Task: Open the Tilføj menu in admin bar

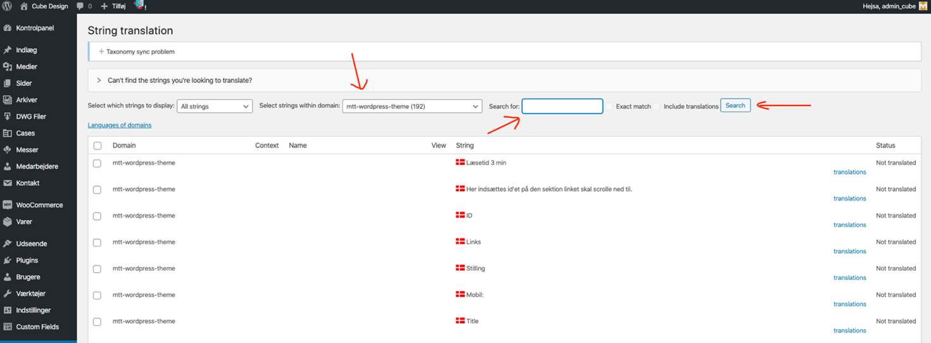Action: point(113,6)
